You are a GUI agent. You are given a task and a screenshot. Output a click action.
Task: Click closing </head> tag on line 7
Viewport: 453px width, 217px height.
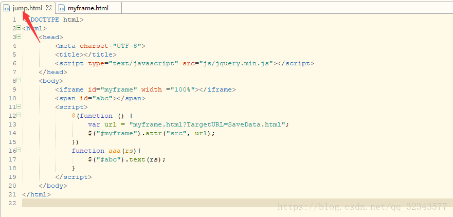click(53, 72)
